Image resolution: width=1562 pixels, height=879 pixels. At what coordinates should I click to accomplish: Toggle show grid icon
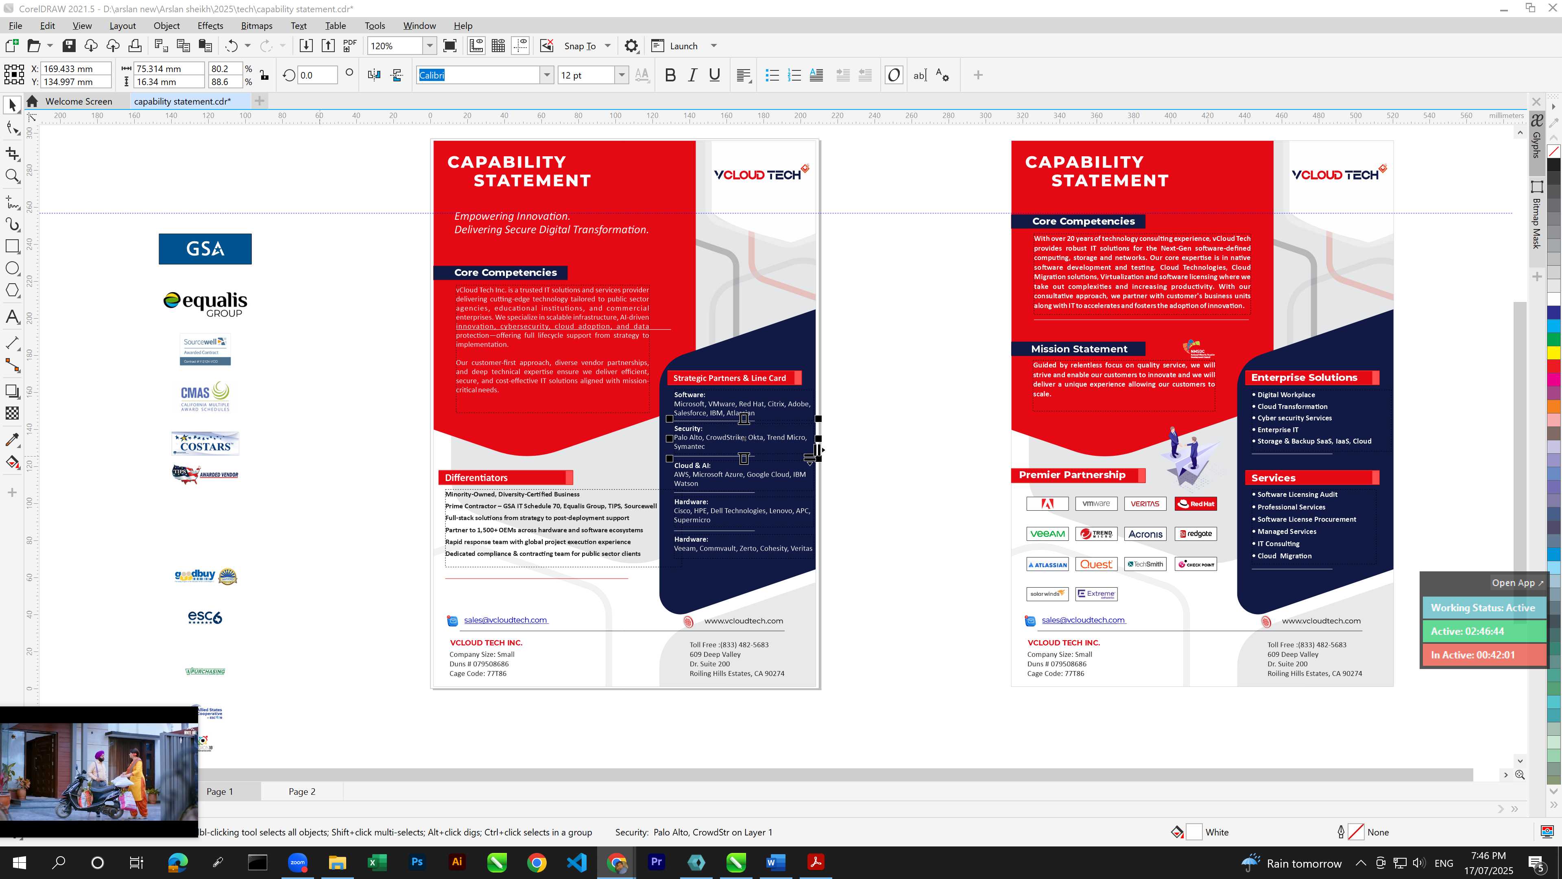[498, 46]
